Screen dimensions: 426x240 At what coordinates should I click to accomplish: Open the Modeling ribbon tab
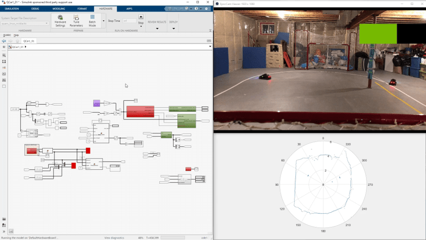coord(58,8)
